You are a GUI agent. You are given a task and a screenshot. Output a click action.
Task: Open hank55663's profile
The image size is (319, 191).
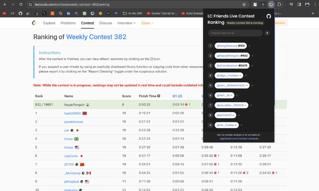pos(73,113)
